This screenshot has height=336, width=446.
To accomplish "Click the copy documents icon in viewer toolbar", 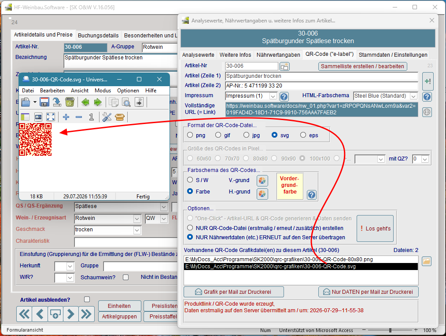I will (114, 102).
